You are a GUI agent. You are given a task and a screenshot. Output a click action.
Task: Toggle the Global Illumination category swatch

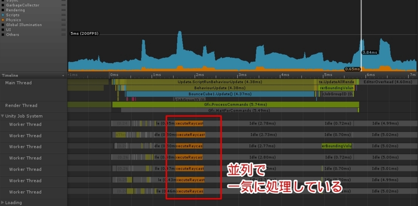(x=3, y=25)
